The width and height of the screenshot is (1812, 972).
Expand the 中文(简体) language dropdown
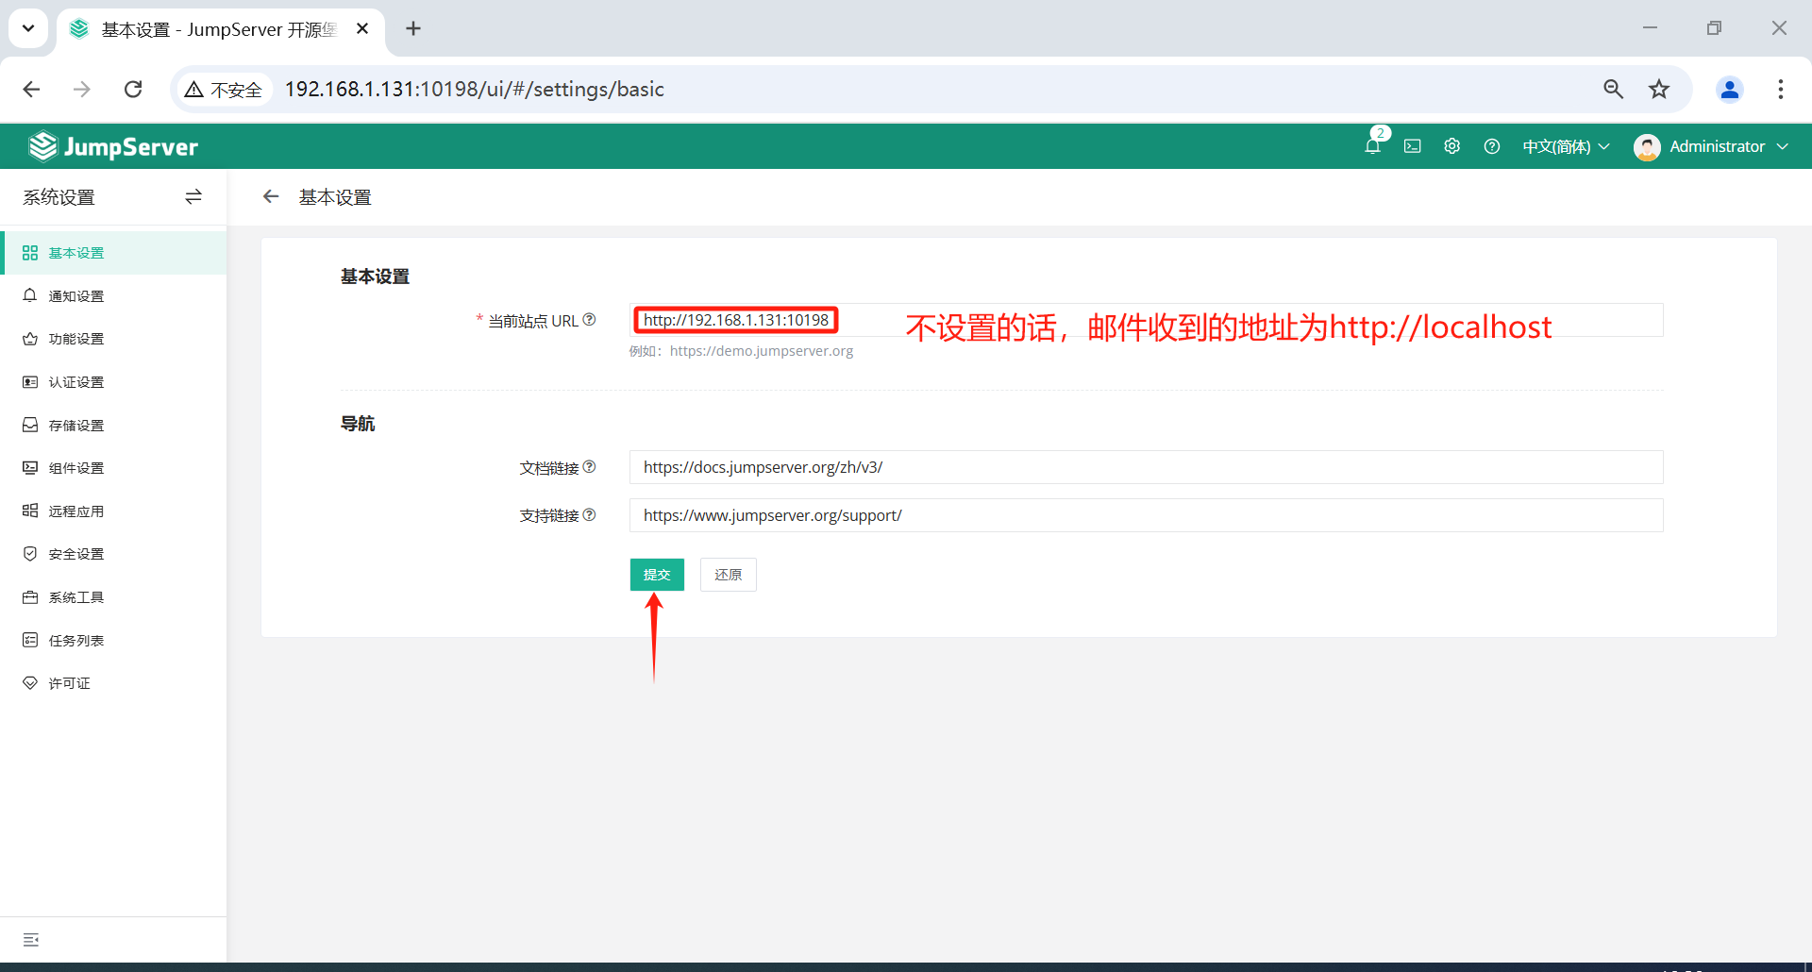click(1566, 146)
